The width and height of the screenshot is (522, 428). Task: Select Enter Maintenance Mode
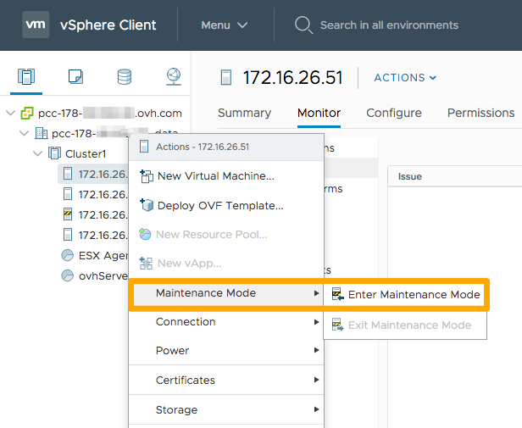[405, 295]
